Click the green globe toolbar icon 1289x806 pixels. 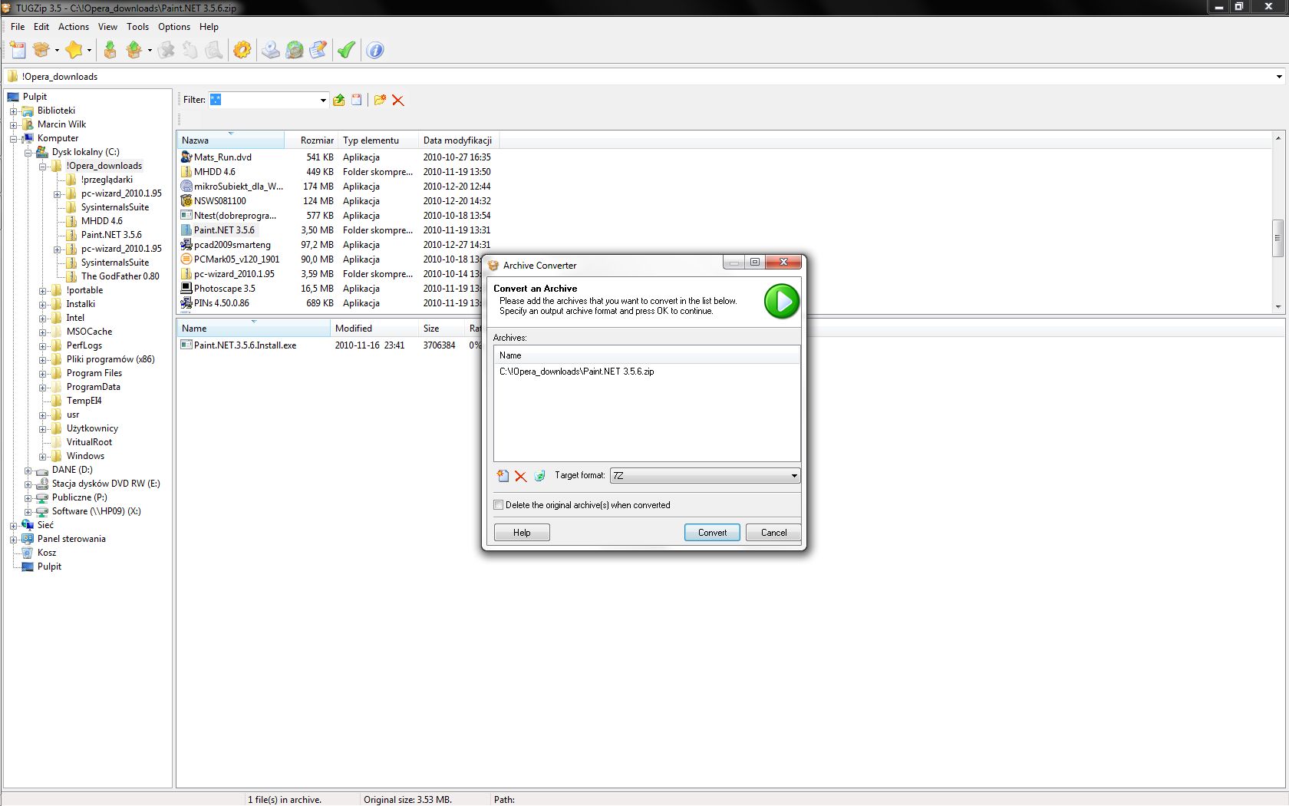[295, 51]
